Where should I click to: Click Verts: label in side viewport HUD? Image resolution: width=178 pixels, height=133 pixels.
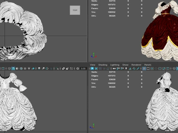(x=95, y=72)
